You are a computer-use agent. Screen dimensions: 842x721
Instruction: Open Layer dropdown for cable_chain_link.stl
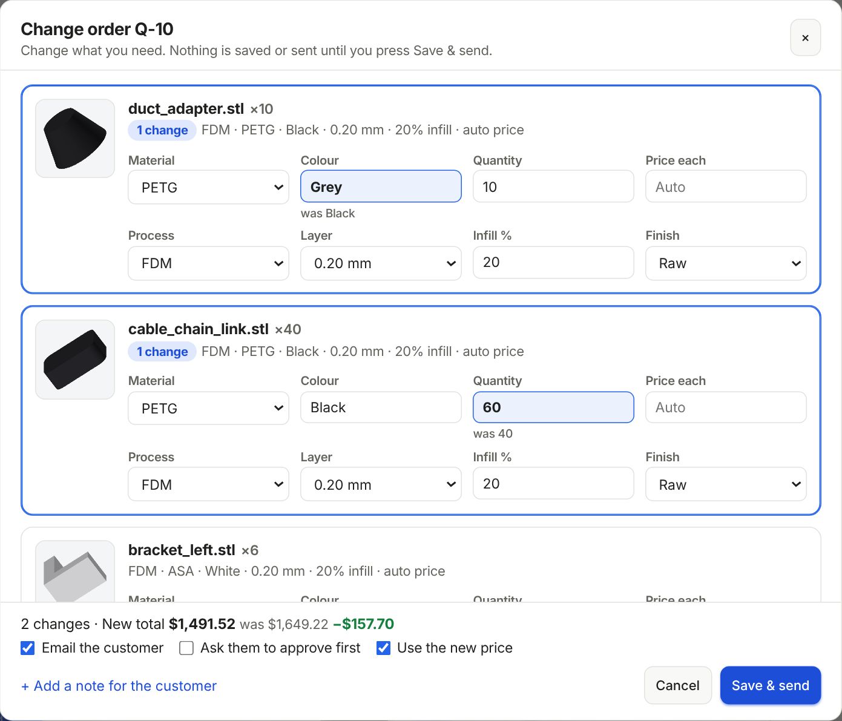[381, 484]
